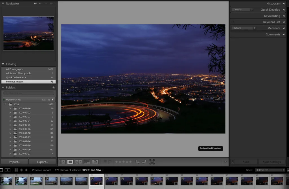
Task: Switch to Grid view
Action: point(62,162)
